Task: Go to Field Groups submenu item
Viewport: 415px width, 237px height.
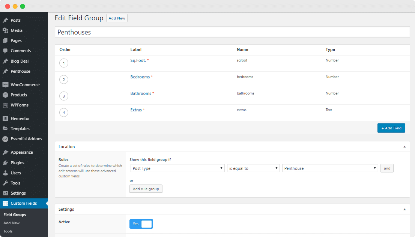Action: pyautogui.click(x=14, y=214)
